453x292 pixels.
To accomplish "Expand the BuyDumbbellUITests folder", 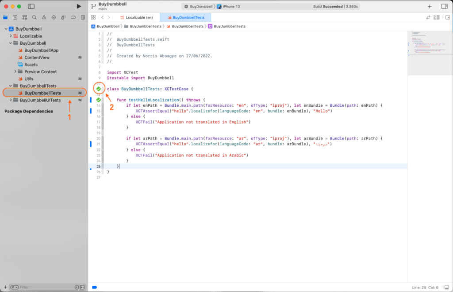I will [x=11, y=100].
